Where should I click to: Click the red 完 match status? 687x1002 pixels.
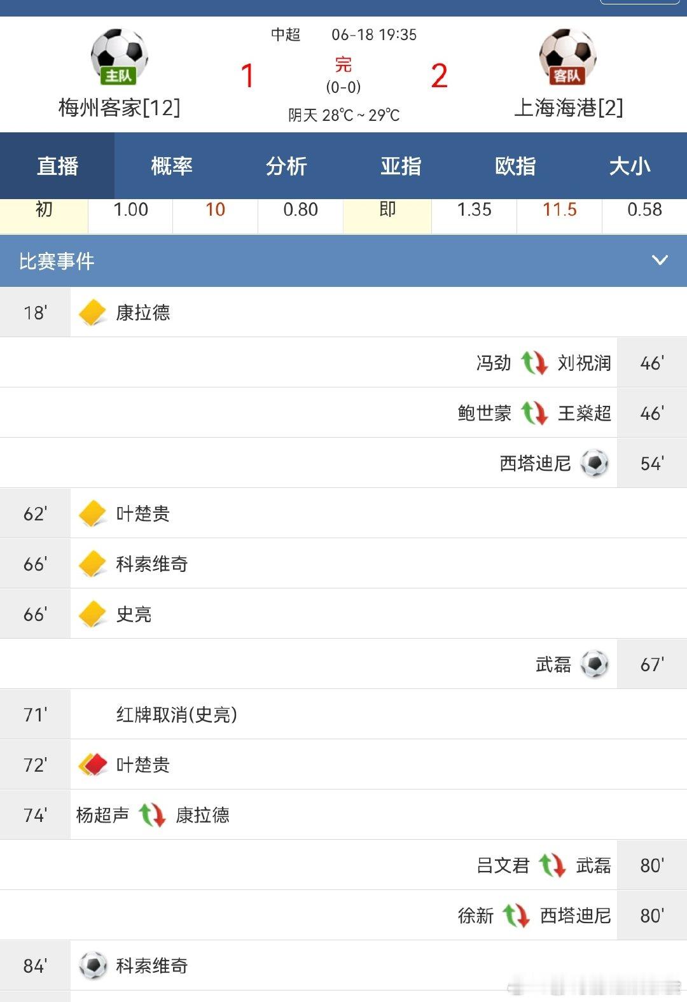click(343, 64)
